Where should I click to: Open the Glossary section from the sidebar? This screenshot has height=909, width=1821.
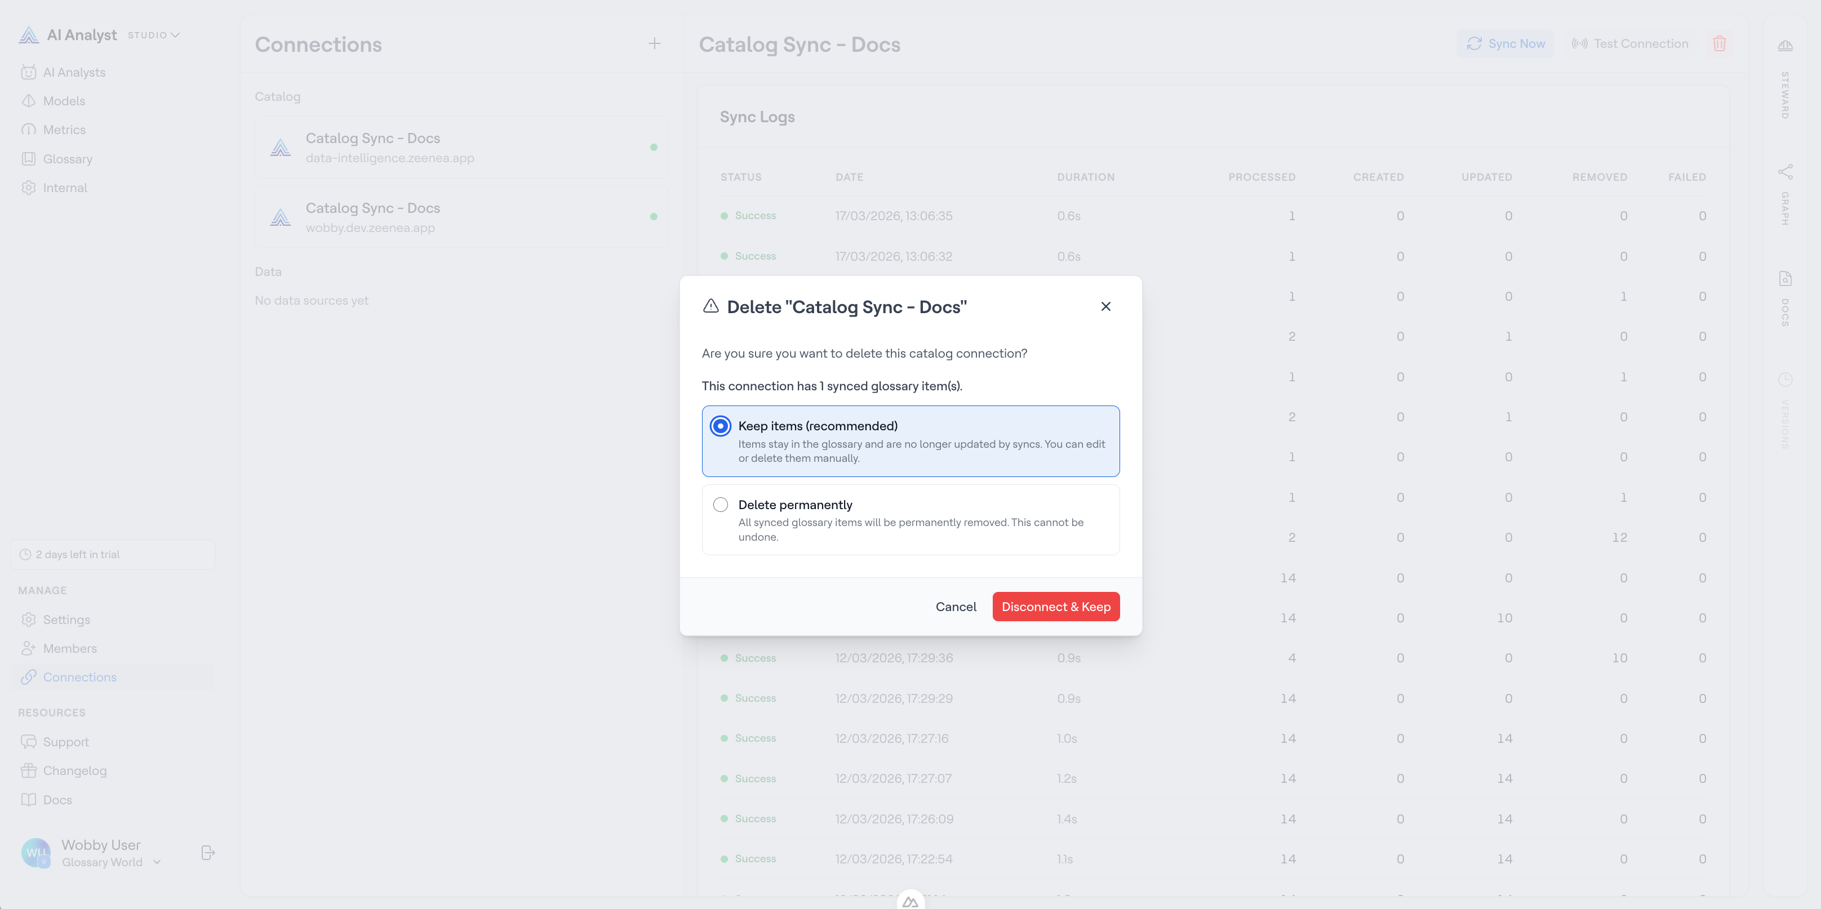68,158
